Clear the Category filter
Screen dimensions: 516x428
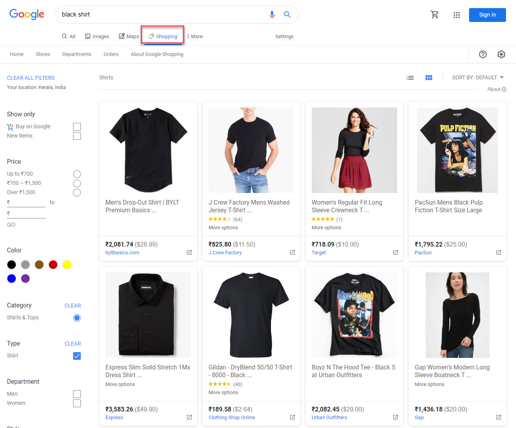point(73,305)
